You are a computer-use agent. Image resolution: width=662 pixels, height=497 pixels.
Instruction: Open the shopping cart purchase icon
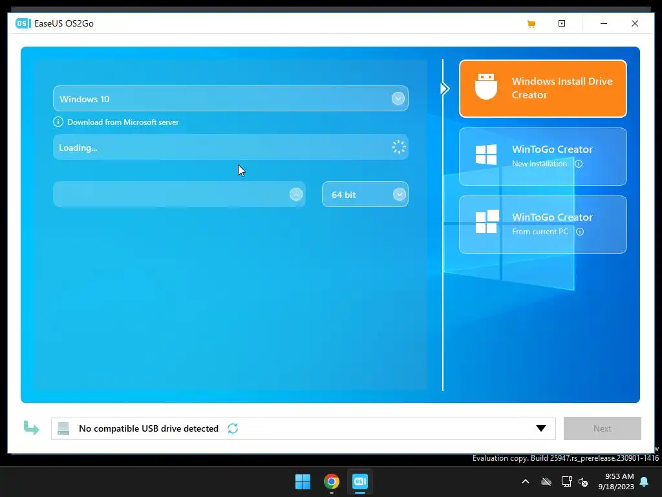click(531, 24)
